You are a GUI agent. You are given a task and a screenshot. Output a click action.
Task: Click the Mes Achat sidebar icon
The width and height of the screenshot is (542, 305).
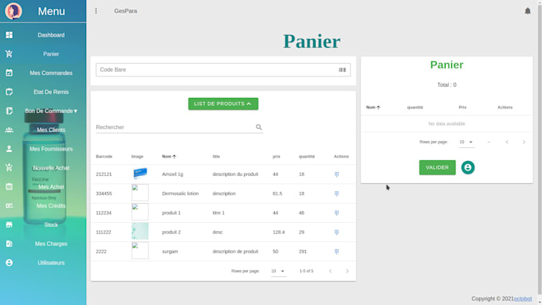coord(10,187)
